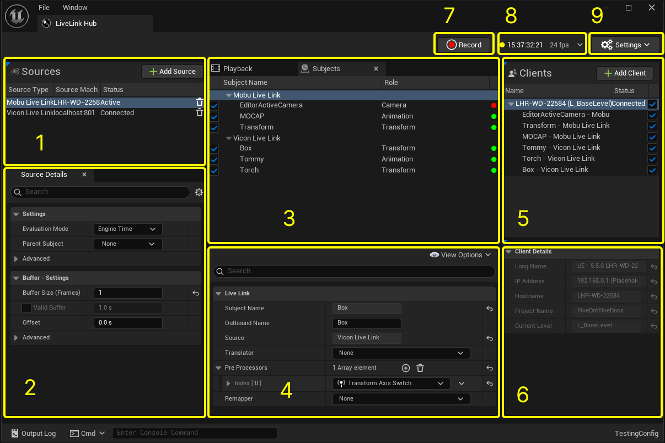Click the Outbound Name field
Image resolution: width=665 pixels, height=443 pixels.
point(367,323)
